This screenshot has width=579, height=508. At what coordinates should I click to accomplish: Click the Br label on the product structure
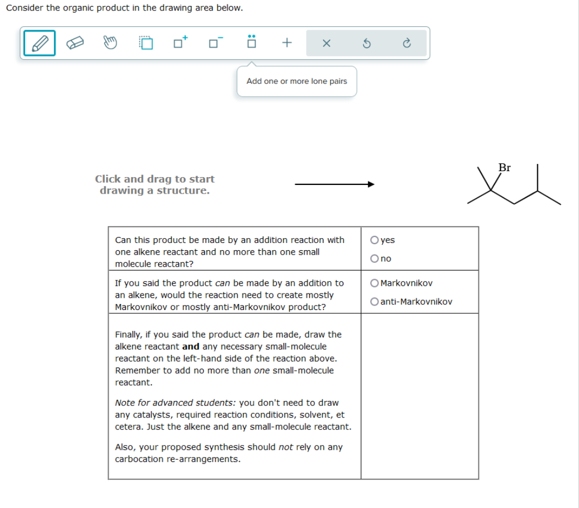[504, 168]
